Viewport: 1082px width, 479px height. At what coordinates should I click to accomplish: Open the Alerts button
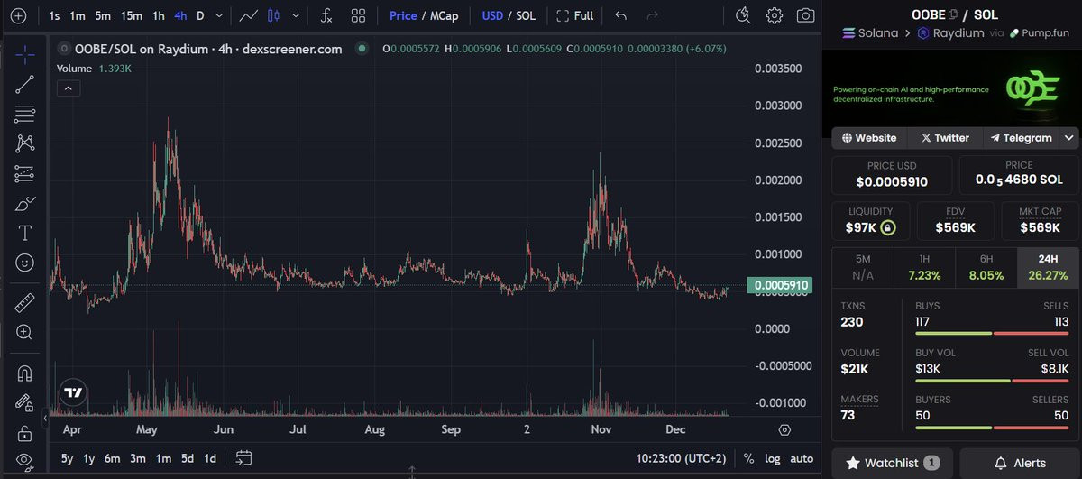pos(1019,463)
